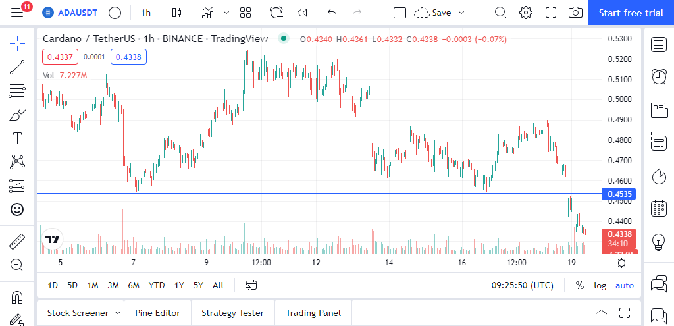Open the Fibonacci retracement tools
Image resolution: width=674 pixels, height=326 pixels.
coord(17,91)
